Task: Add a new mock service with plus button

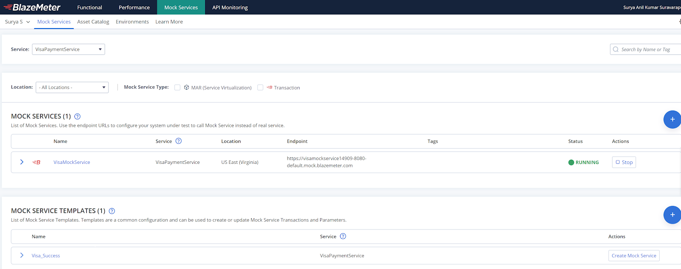Action: pos(672,119)
